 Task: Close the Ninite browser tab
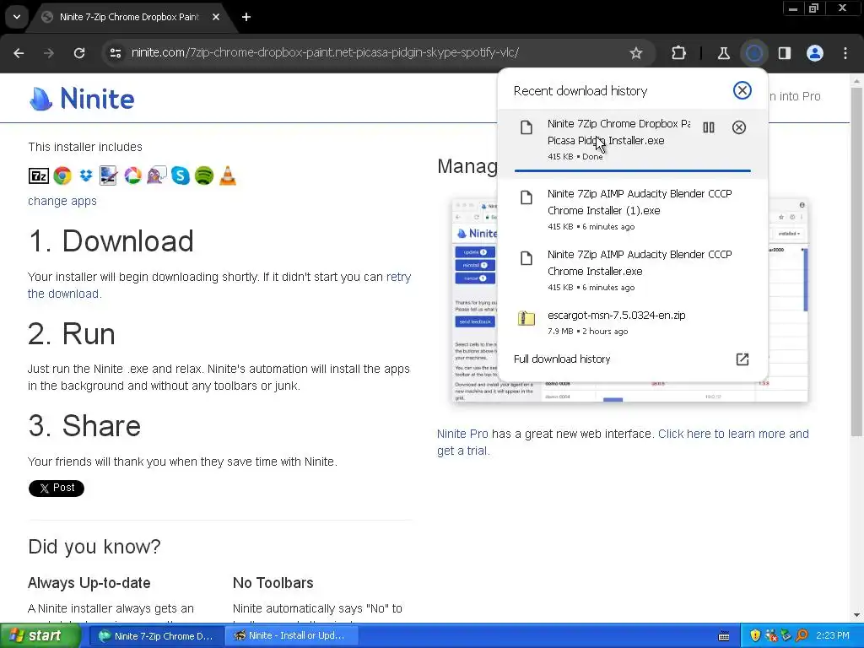216,17
